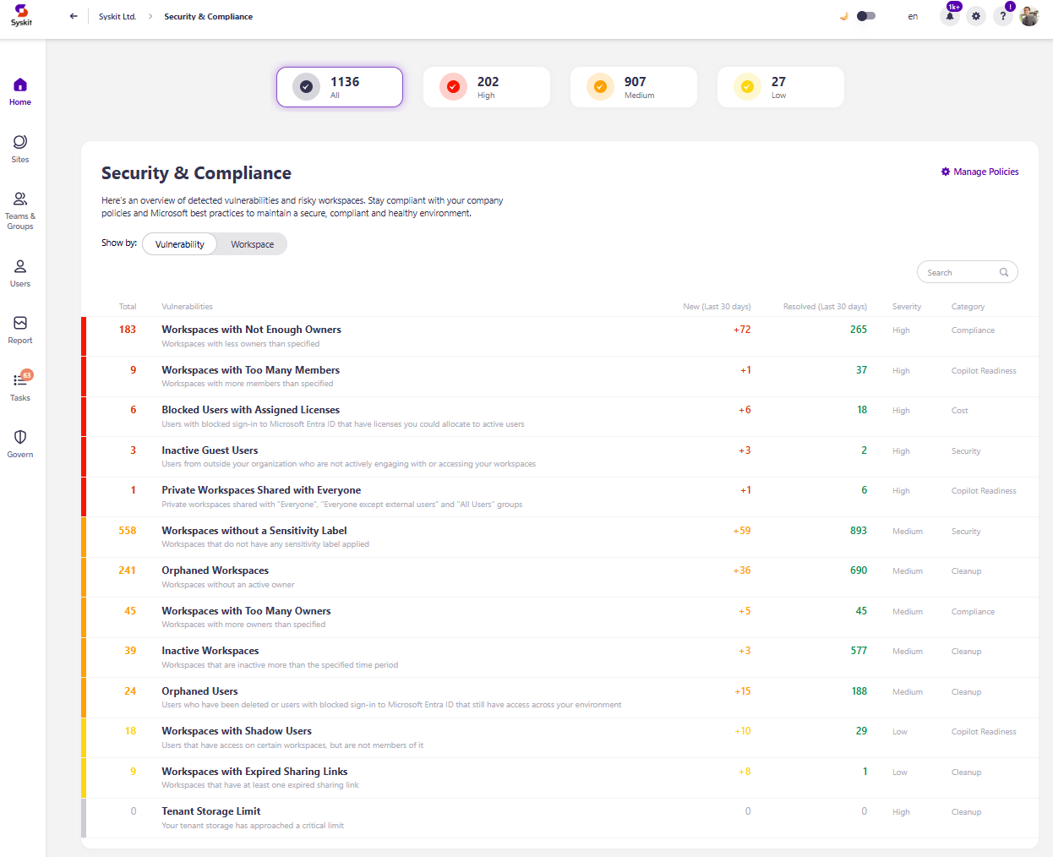
Task: Open notifications via the bell icon
Action: click(x=949, y=16)
